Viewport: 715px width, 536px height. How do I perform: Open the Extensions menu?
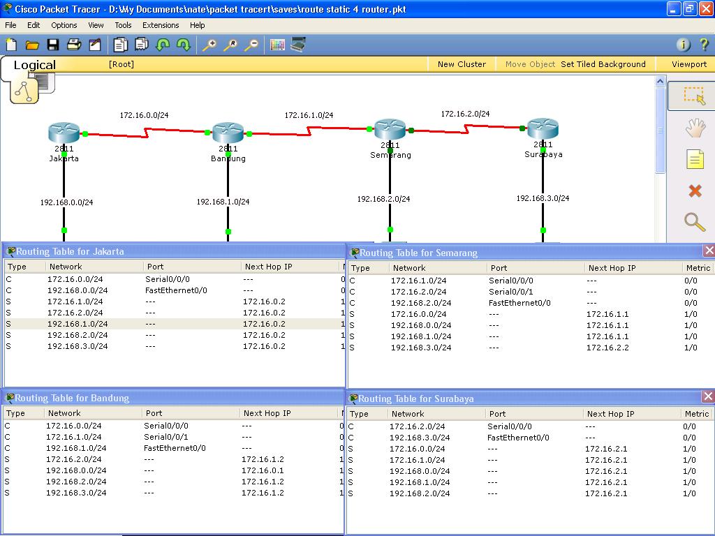161,25
